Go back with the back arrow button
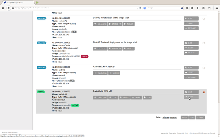220x137 pixels. [x=9, y=8]
